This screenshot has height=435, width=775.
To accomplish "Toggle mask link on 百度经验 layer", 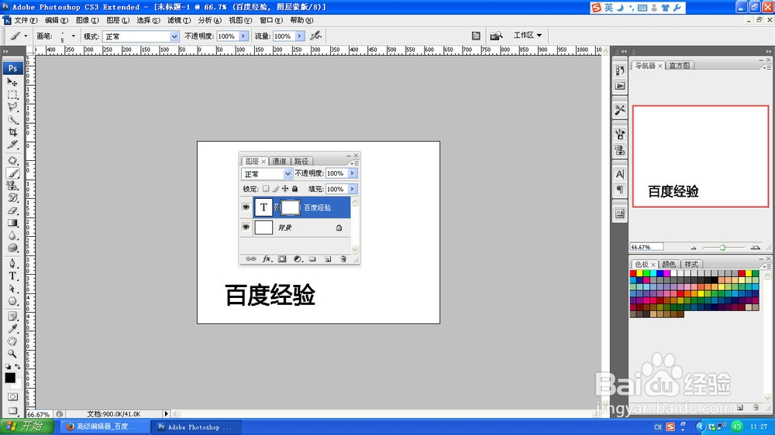I will coord(277,208).
